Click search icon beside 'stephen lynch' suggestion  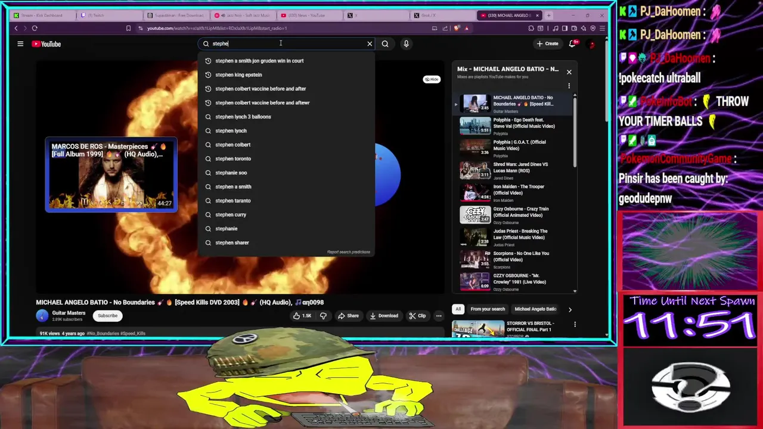point(208,130)
